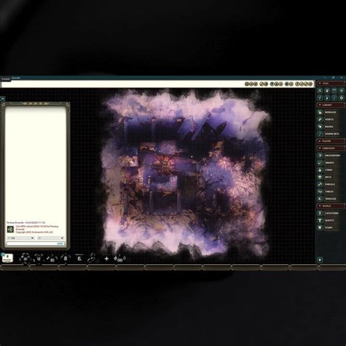Pick the d20 die
Screen dimensions: 346x346
(25, 259)
